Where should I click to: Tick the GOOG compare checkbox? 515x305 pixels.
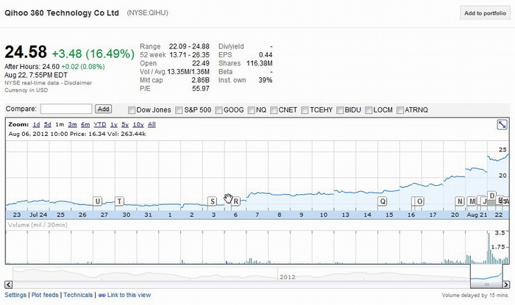coord(218,110)
